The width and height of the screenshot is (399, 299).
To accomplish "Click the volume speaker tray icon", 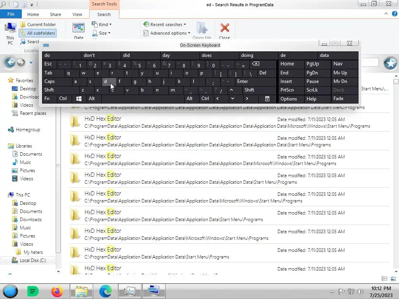I will (360, 292).
